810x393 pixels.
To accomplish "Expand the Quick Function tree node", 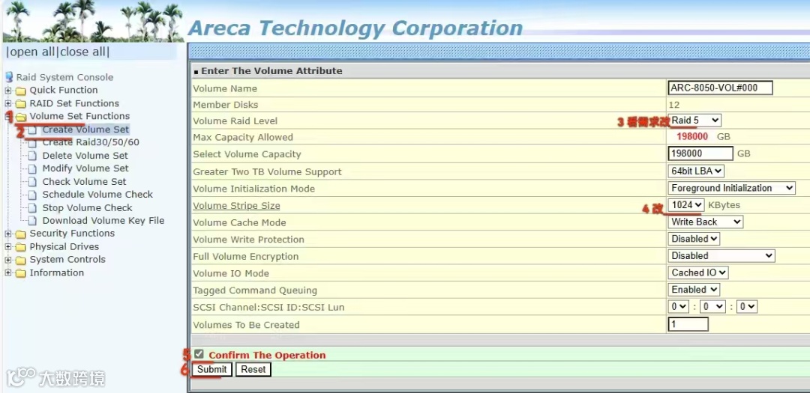I will click(x=8, y=91).
